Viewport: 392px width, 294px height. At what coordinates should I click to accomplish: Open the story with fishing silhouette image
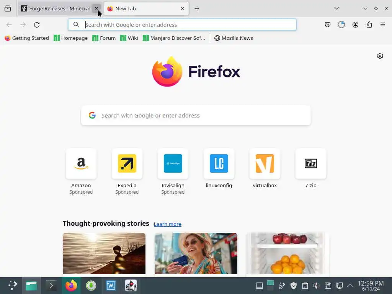(104, 253)
